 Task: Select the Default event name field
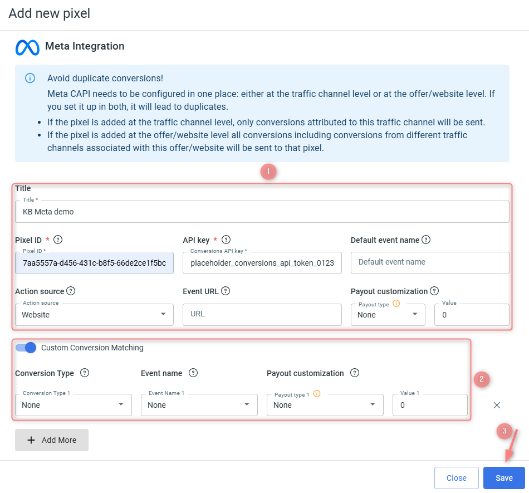click(x=429, y=262)
